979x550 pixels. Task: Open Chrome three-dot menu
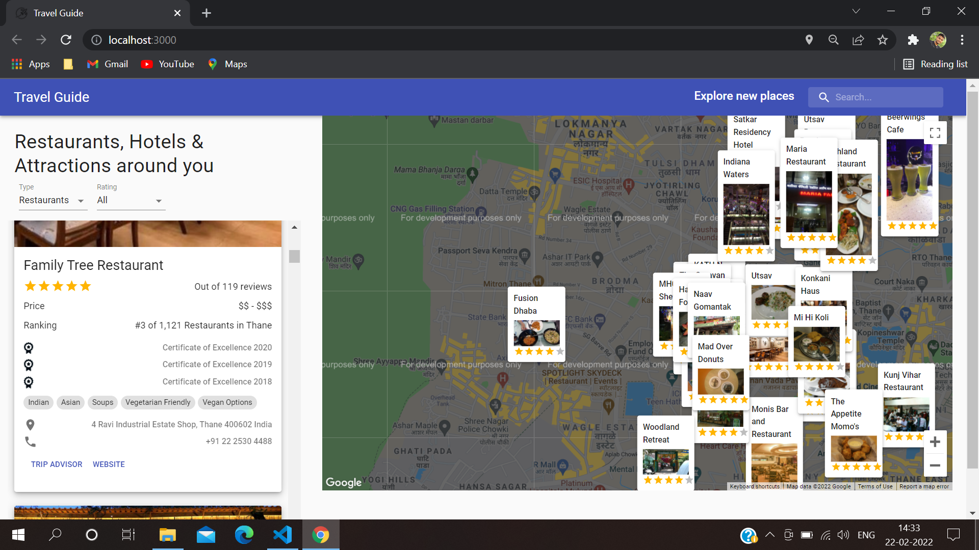point(962,40)
